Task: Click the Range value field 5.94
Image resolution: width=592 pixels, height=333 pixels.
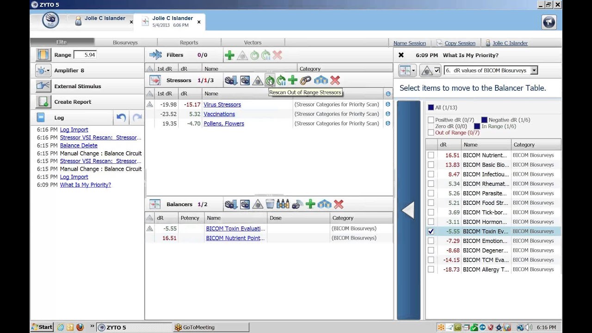Action: click(85, 55)
